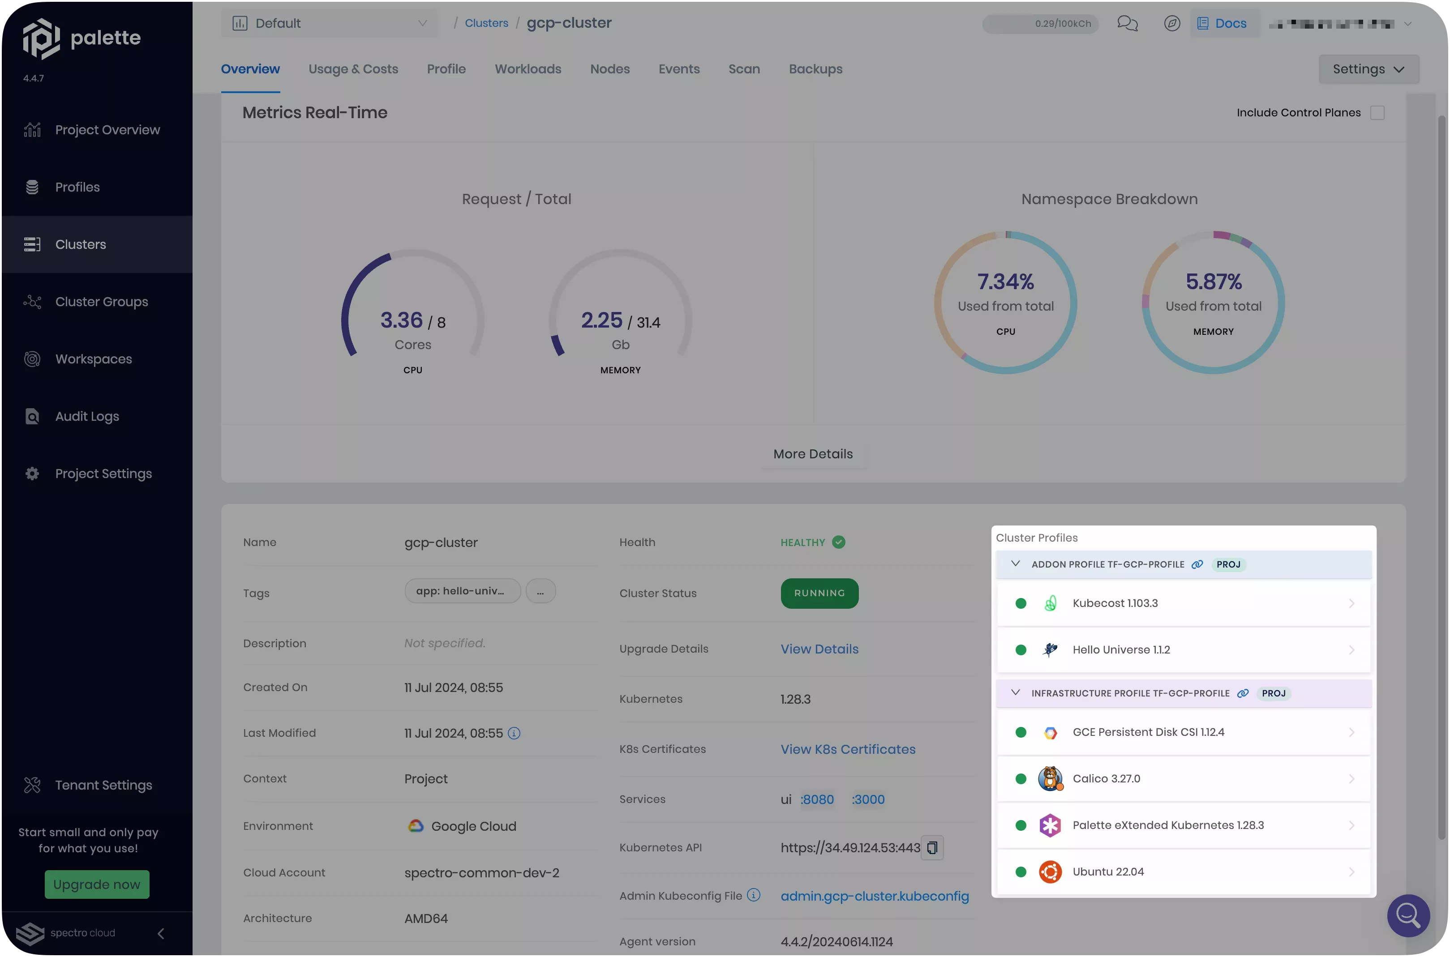The image size is (1450, 957).
Task: Click View K8s Certificates link
Action: point(848,749)
